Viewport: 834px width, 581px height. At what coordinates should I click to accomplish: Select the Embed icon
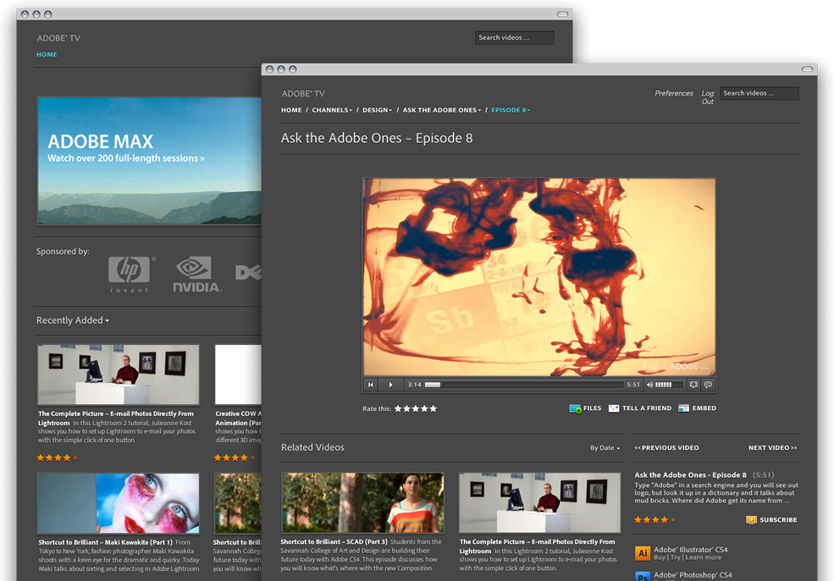tap(684, 408)
